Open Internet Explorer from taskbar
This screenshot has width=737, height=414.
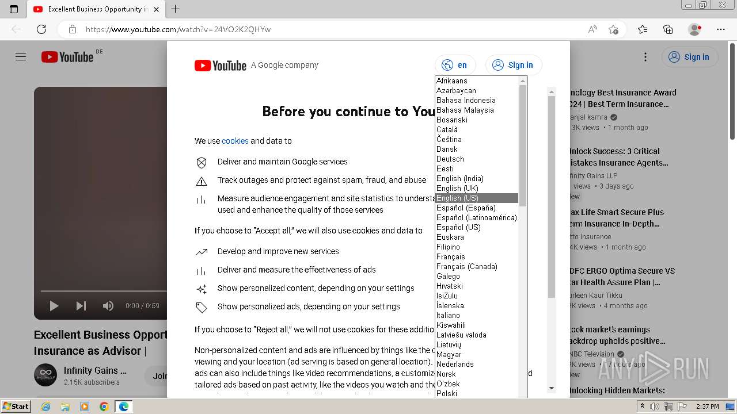(x=45, y=407)
